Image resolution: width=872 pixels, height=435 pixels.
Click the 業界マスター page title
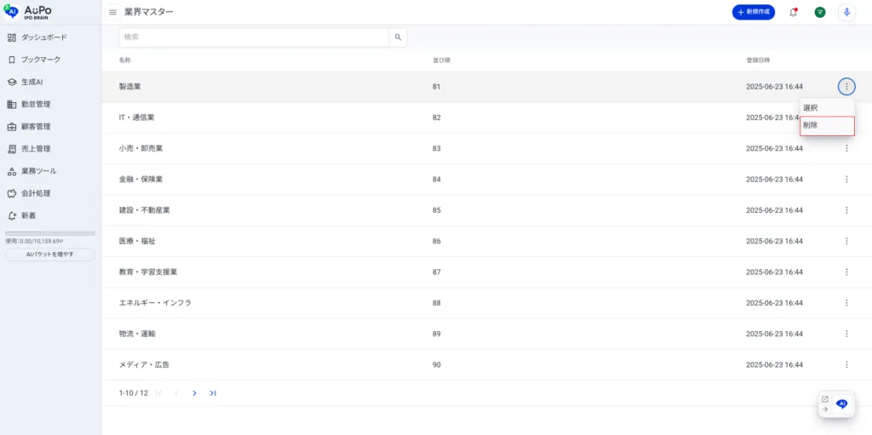tap(149, 12)
